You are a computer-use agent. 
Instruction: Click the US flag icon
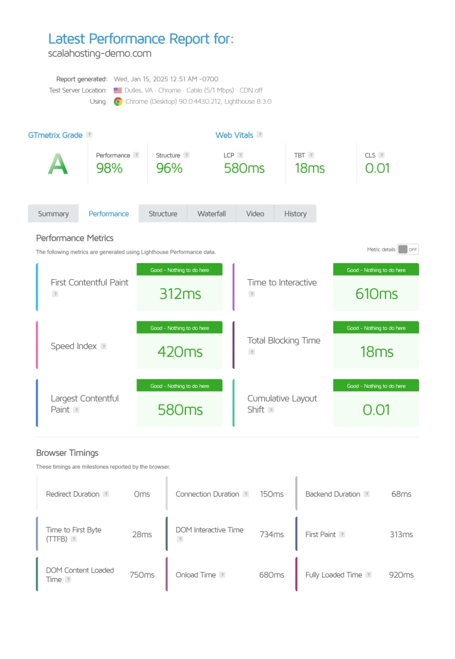(118, 91)
